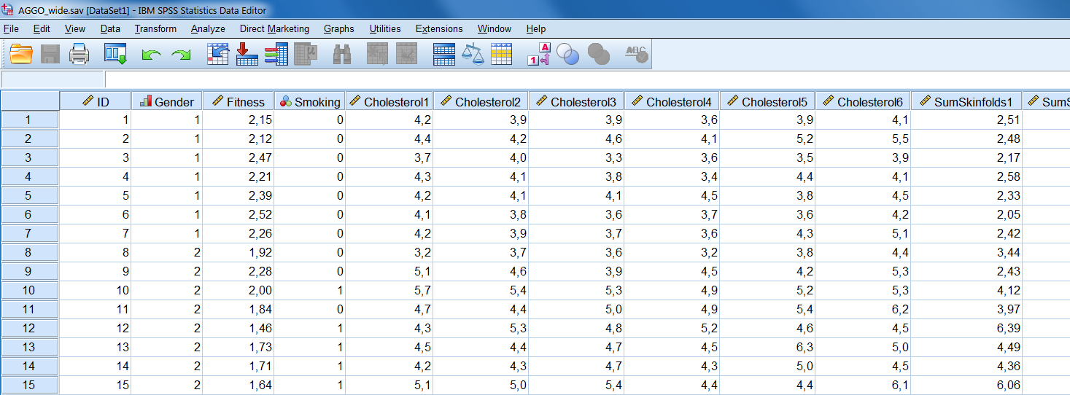The width and height of the screenshot is (1070, 395).
Task: Open the Graphs menu
Action: 338,28
